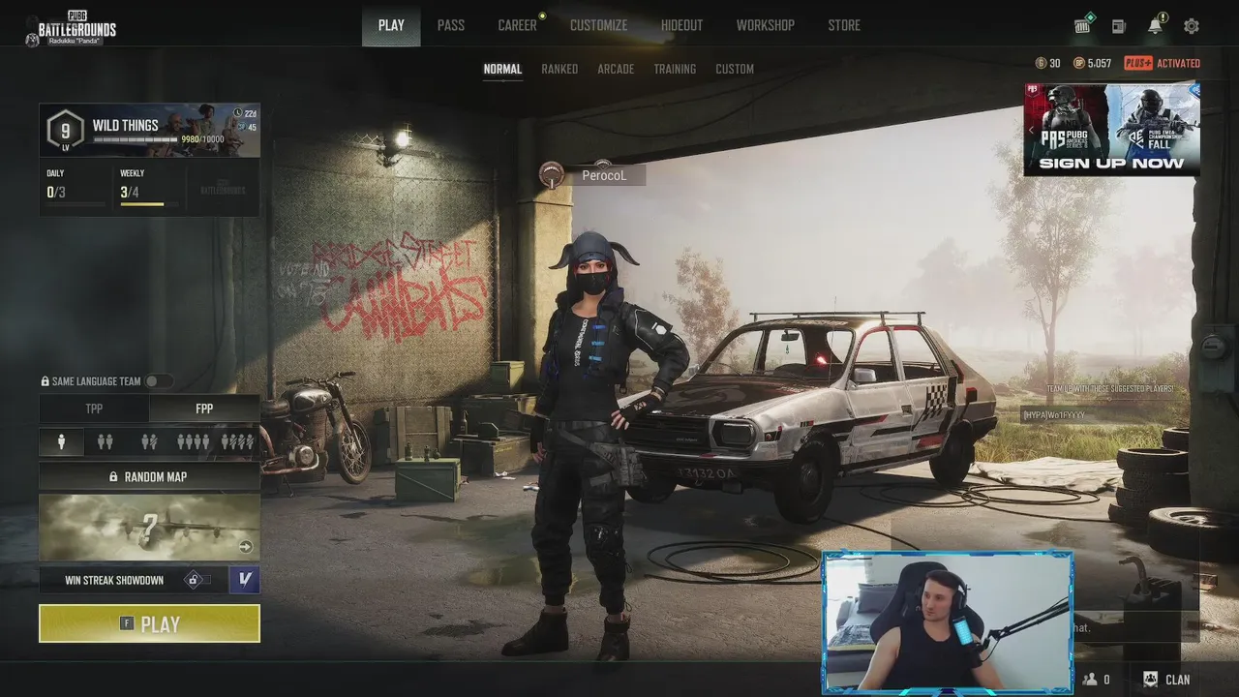Open the Wild Things pass banner
The image size is (1239, 697).
(x=149, y=130)
